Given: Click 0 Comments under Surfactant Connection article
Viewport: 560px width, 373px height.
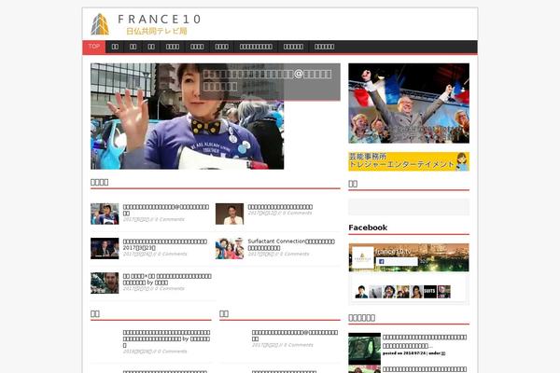Looking at the screenshot, I should [x=296, y=255].
